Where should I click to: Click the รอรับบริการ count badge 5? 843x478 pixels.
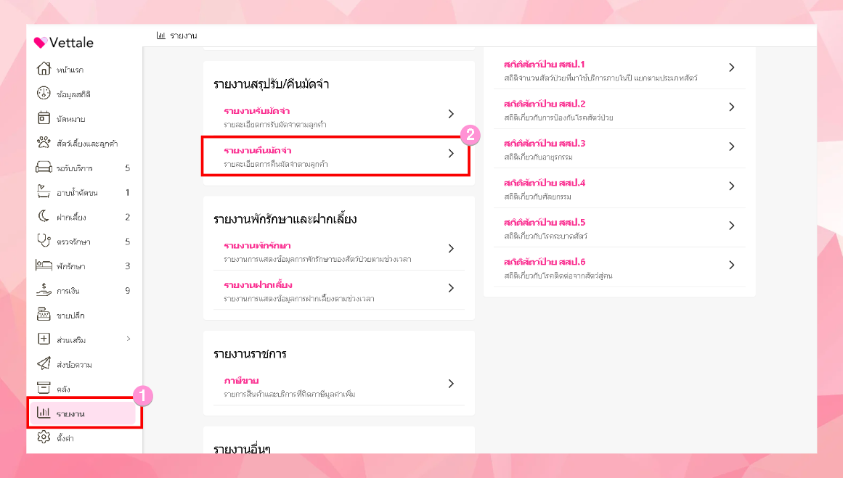(127, 168)
